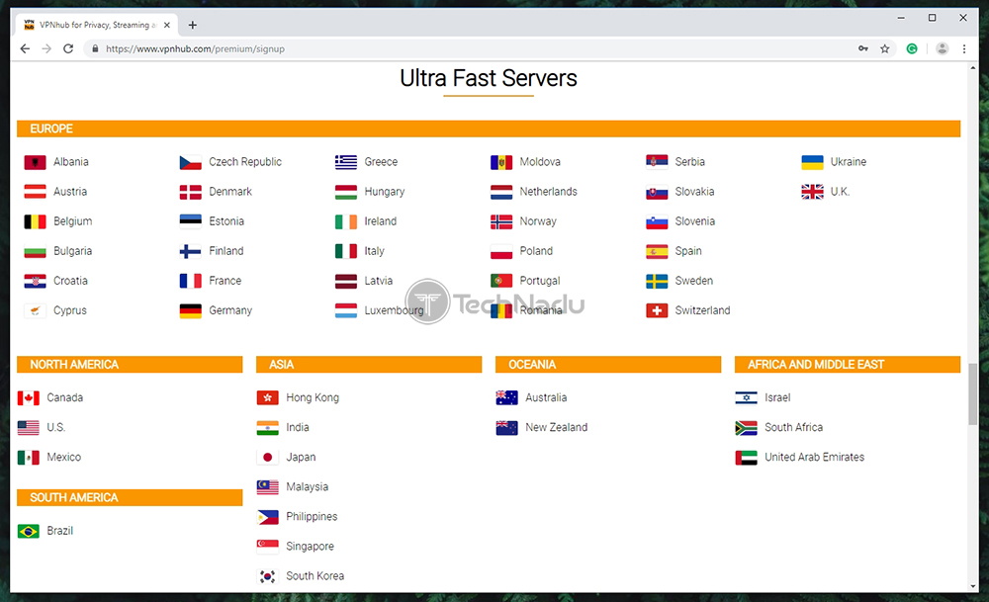Click the U.K. flag icon
Image resolution: width=989 pixels, height=602 pixels.
click(812, 192)
